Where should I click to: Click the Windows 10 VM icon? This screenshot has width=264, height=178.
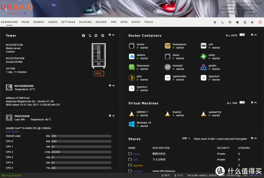pos(132,124)
